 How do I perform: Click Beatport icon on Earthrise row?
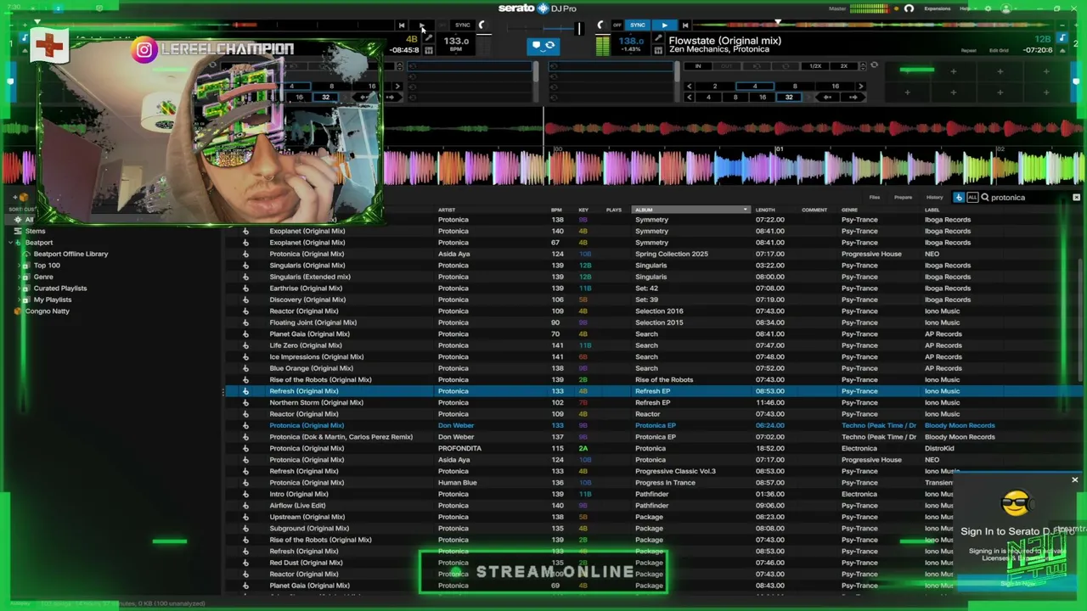click(x=245, y=289)
